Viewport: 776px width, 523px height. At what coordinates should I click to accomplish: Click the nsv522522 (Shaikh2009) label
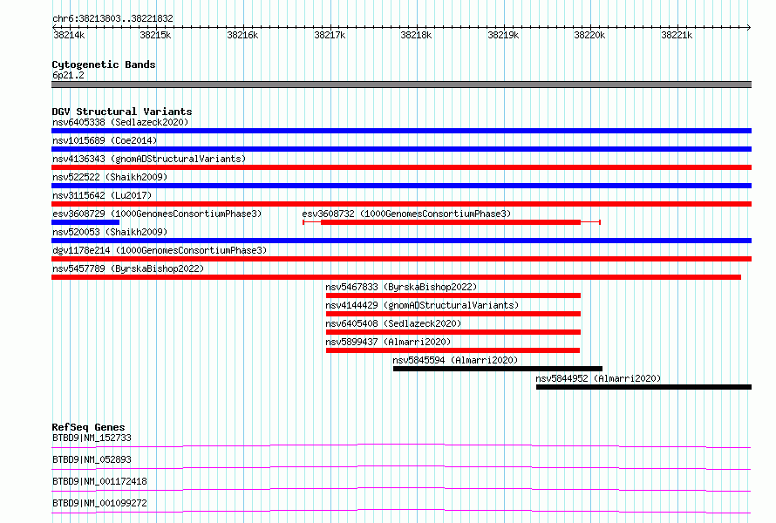coord(110,177)
